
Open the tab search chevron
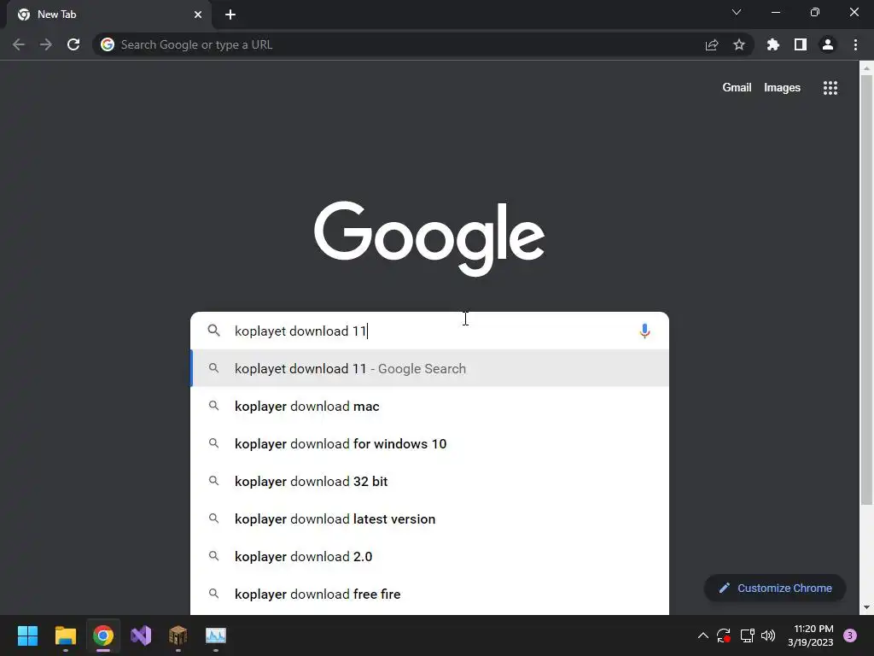coord(737,12)
